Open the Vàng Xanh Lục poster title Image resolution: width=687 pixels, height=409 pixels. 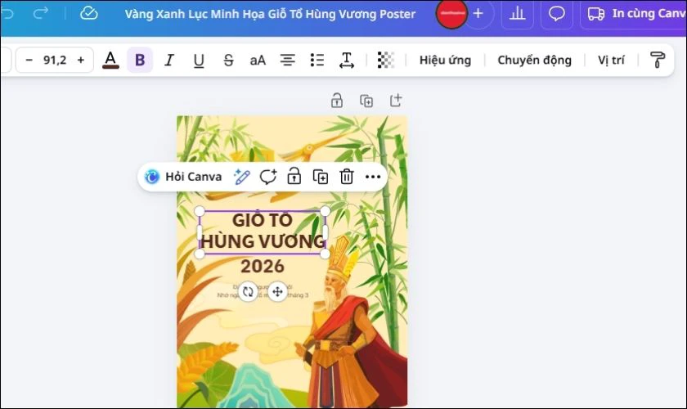pos(270,14)
